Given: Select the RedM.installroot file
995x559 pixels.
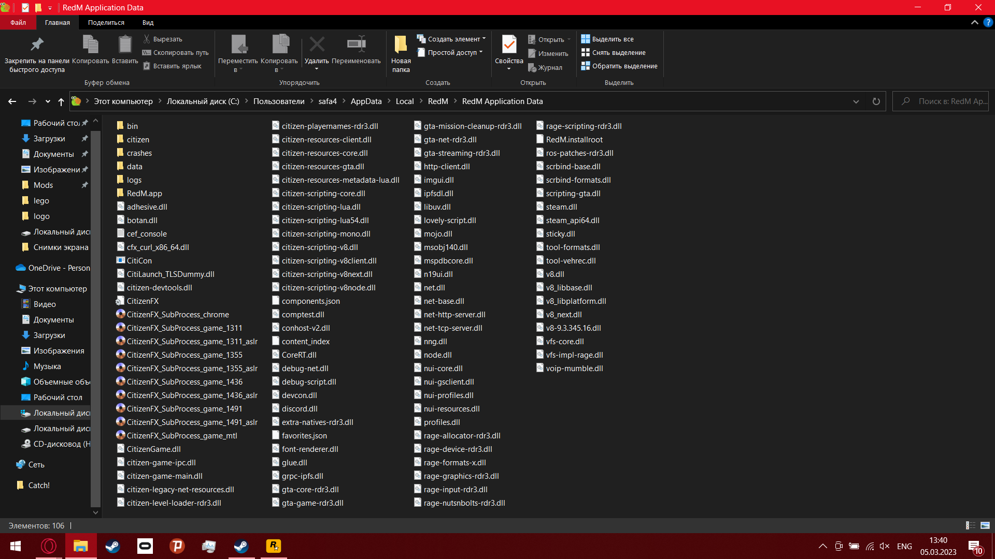Looking at the screenshot, I should pyautogui.click(x=569, y=140).
